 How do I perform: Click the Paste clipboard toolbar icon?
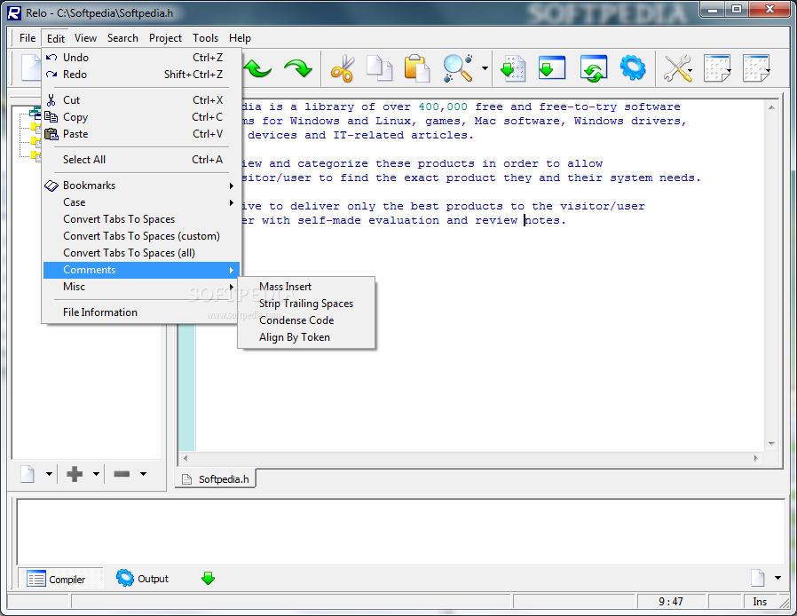point(417,68)
